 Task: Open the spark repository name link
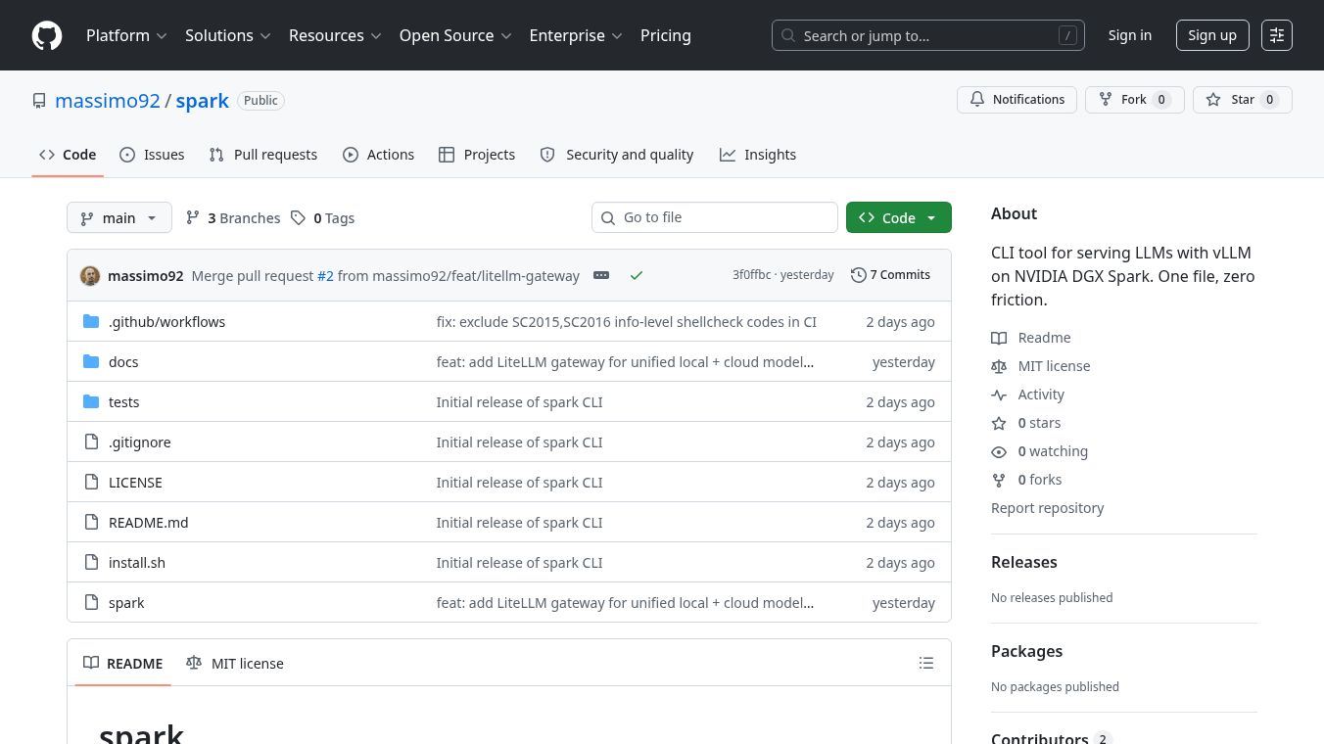(x=203, y=101)
